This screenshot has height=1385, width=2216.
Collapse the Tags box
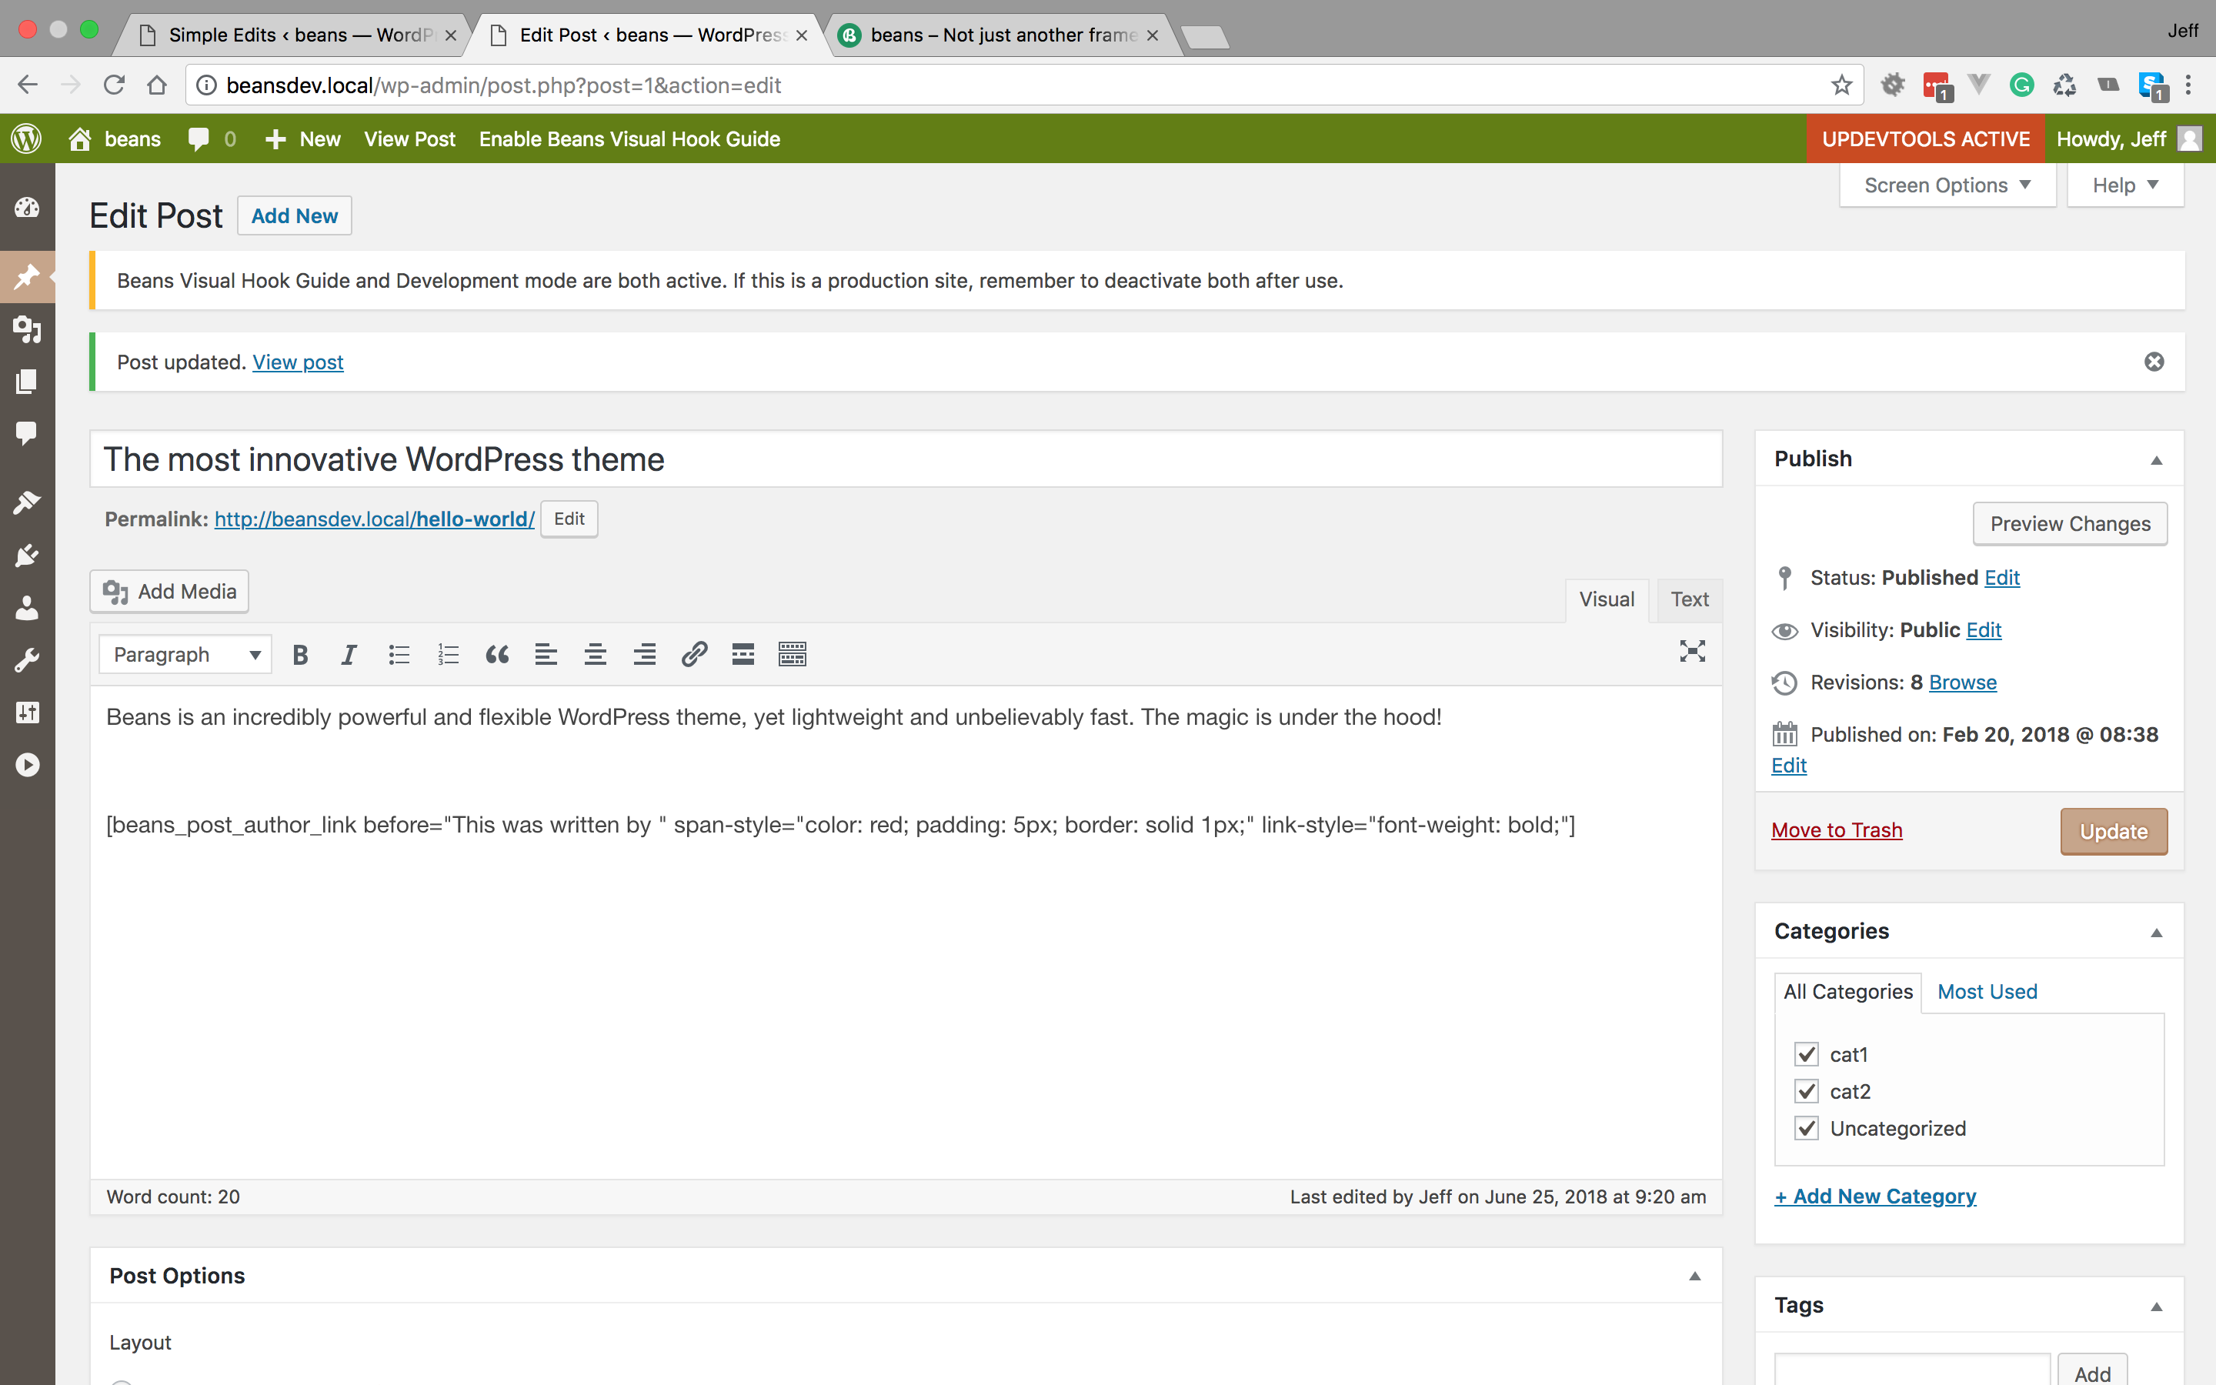point(2155,1307)
